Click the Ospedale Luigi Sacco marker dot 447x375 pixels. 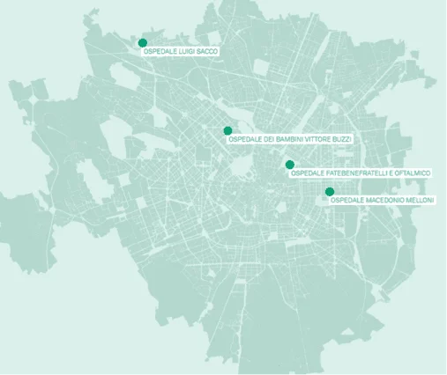(143, 43)
